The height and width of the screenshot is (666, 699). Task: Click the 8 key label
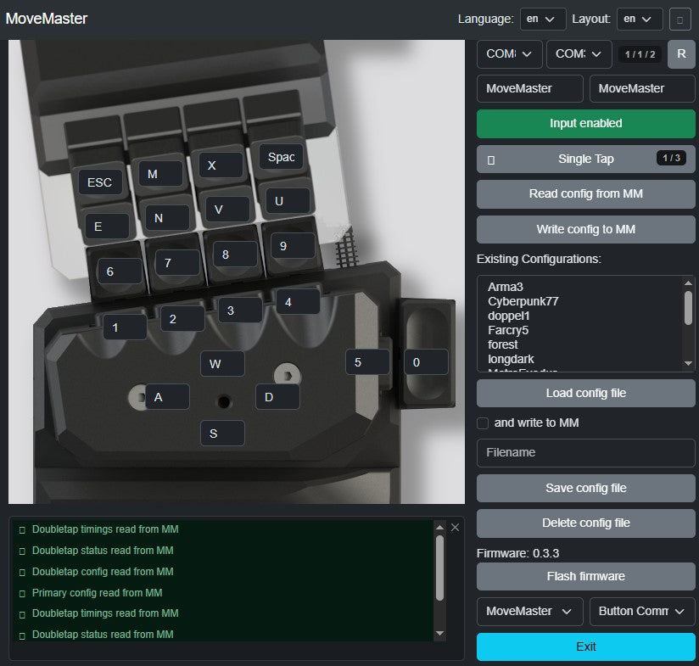pyautogui.click(x=235, y=255)
